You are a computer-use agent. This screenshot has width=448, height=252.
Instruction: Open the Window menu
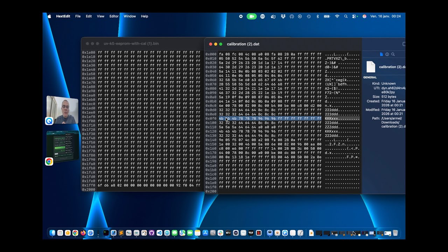129,16
